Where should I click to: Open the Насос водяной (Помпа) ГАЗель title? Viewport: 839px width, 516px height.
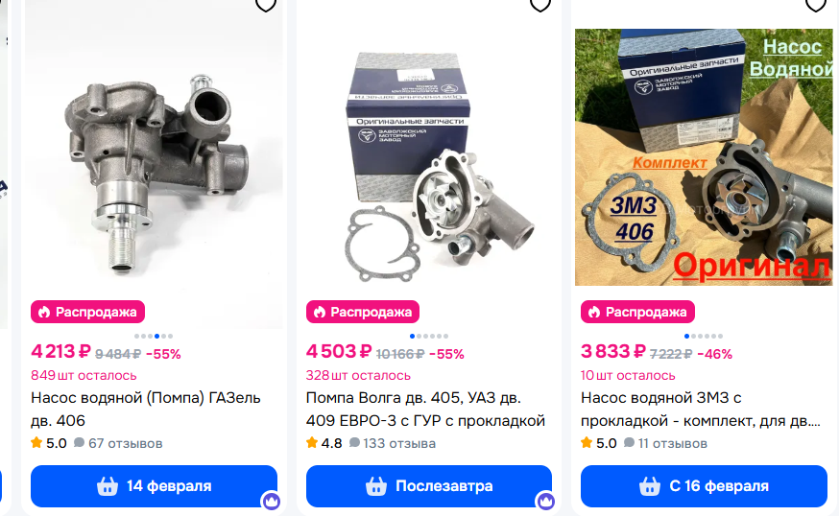click(146, 409)
